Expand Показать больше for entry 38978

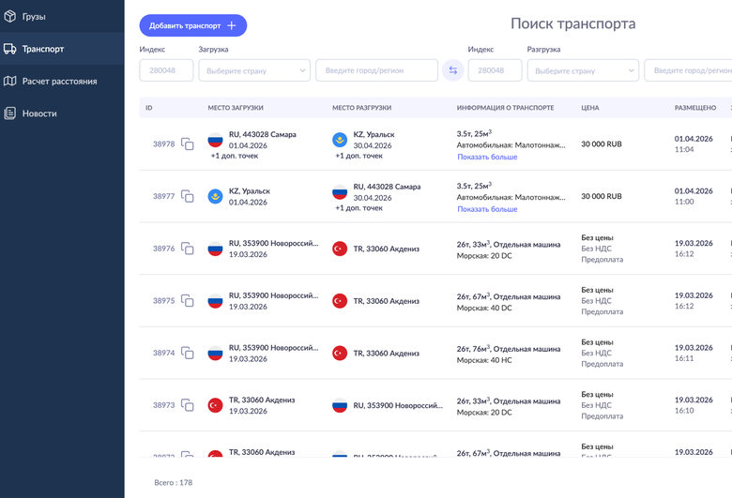pyautogui.click(x=487, y=157)
